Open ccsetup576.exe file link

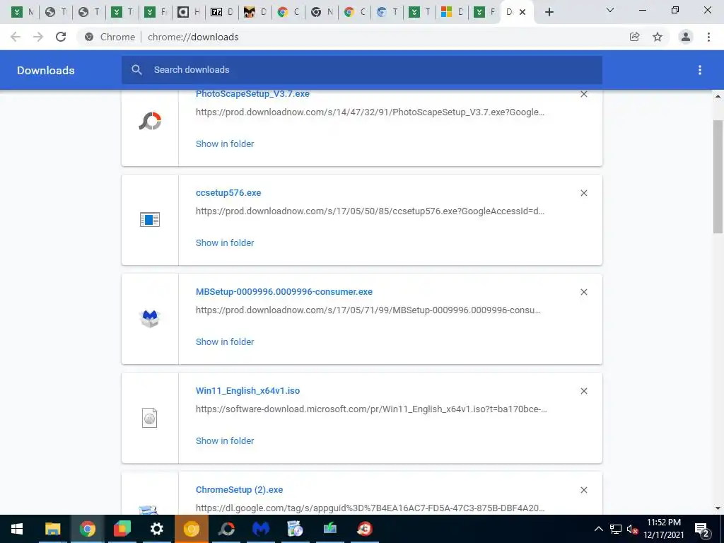click(228, 193)
